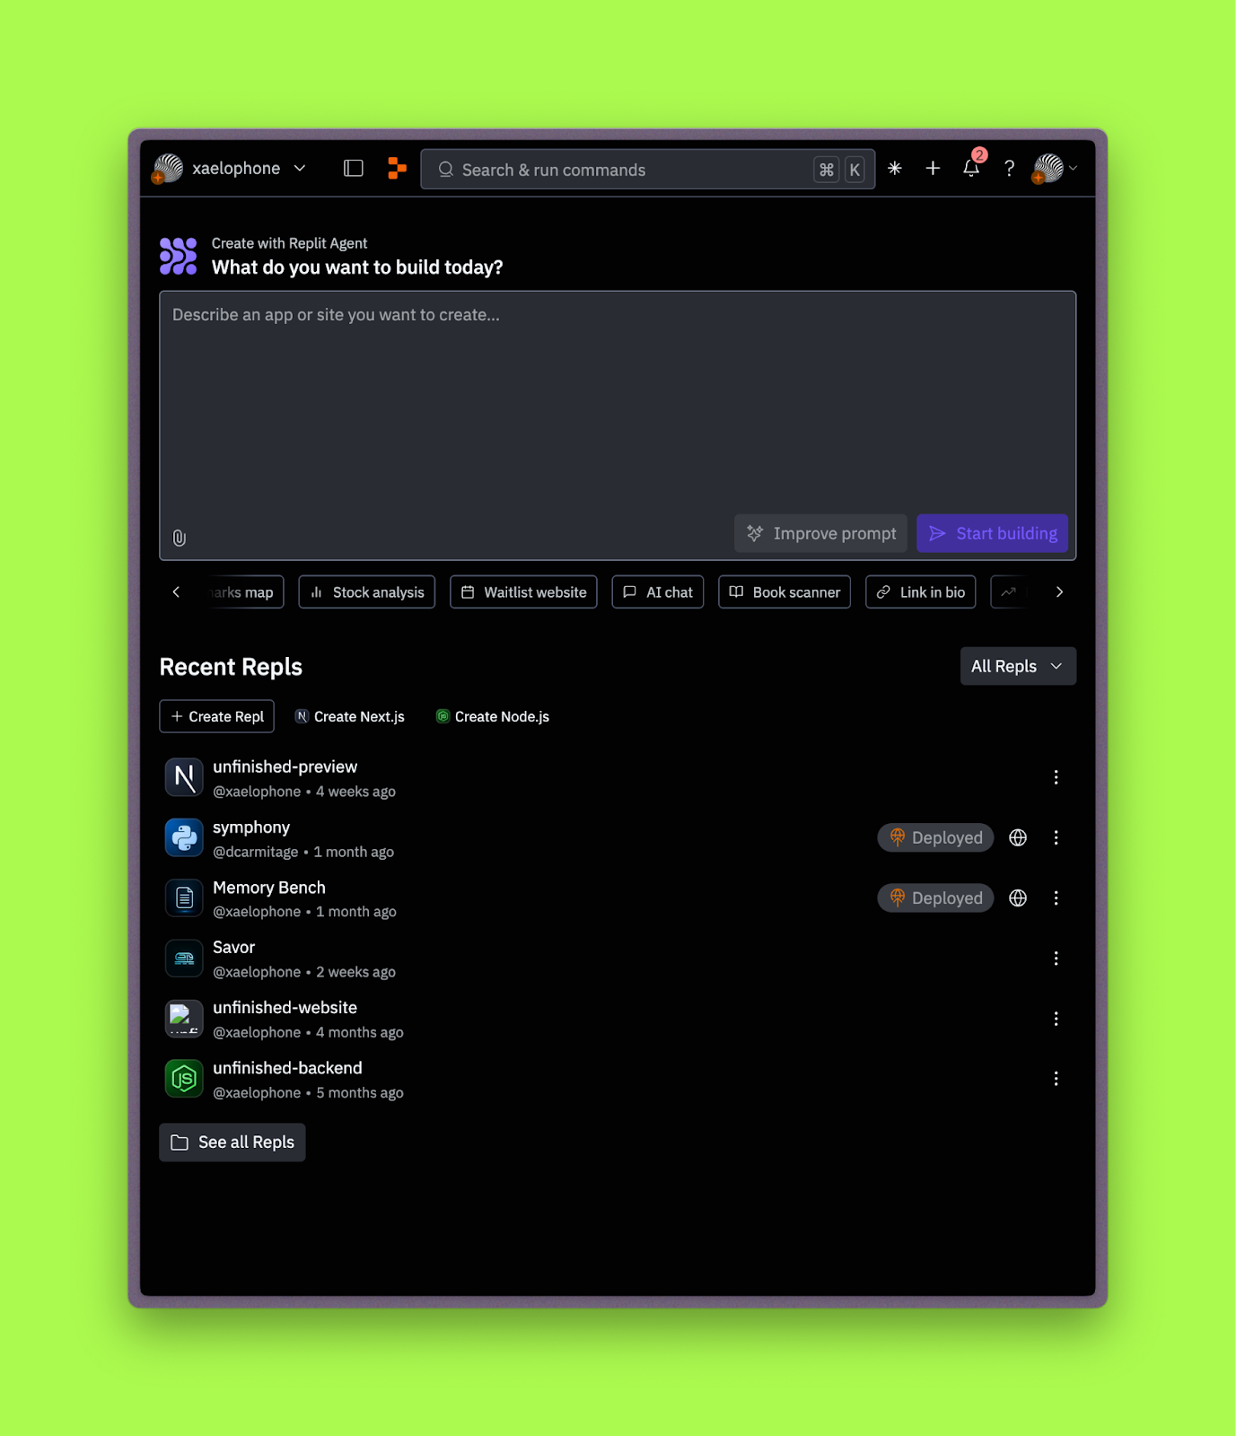Click the Create Repl button
The height and width of the screenshot is (1436, 1236).
coord(217,716)
